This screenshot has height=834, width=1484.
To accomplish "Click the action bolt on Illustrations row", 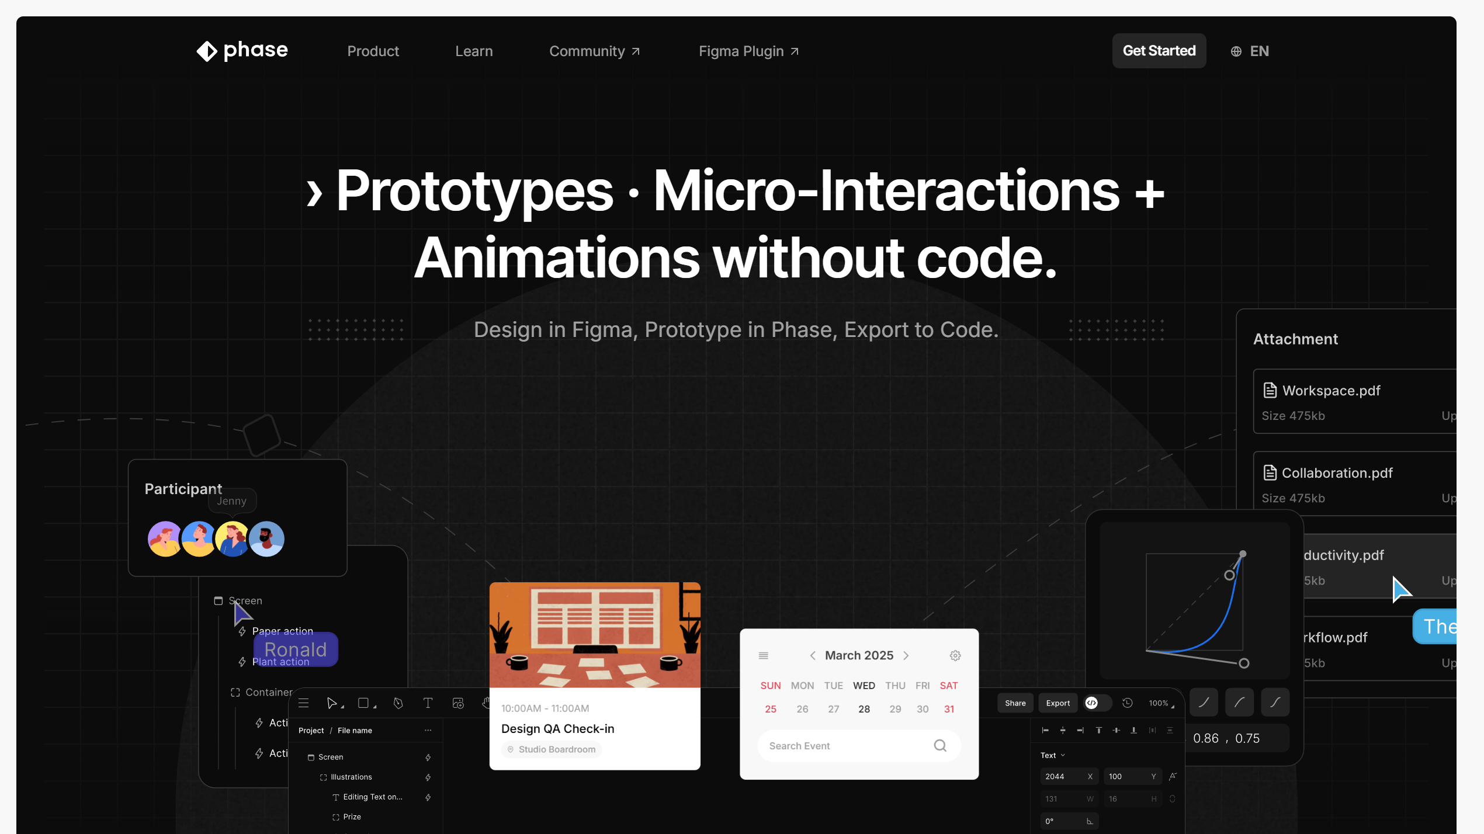I will pos(428,777).
